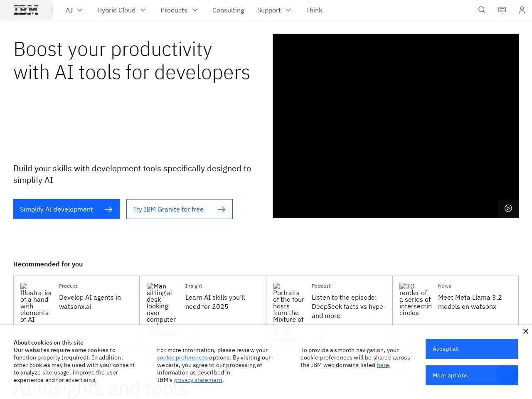Close the cookie banner
The image size is (532, 399).
point(525,331)
